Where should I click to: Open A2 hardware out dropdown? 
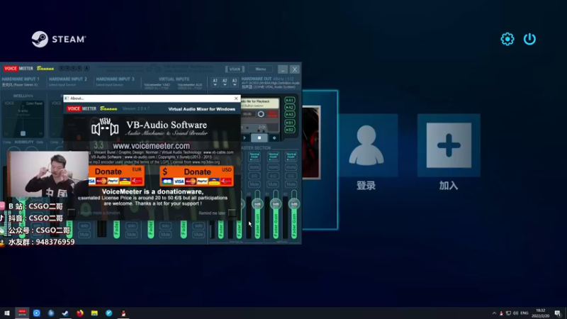coord(225,82)
